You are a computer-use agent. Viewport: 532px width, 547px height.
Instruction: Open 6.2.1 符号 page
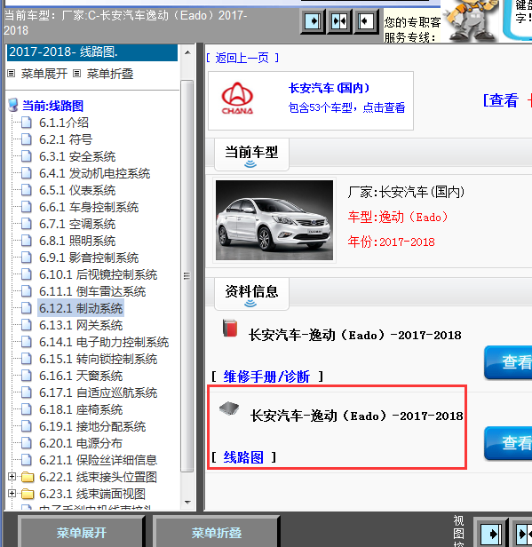click(x=66, y=139)
